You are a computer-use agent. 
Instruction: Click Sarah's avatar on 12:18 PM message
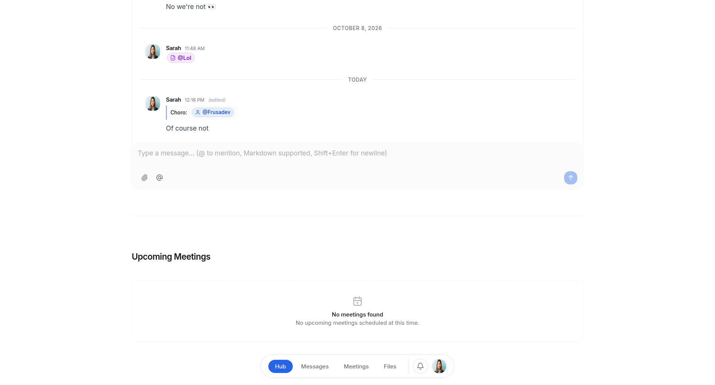click(153, 103)
